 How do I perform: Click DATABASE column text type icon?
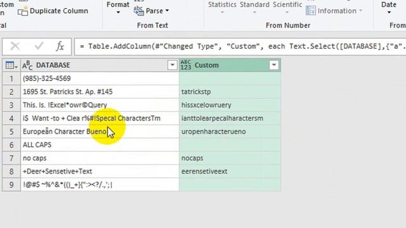[x=27, y=65]
